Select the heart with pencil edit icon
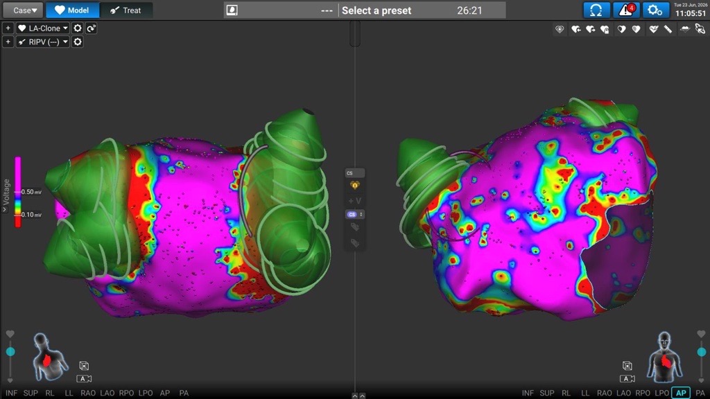This screenshot has width=710, height=399. 653,29
